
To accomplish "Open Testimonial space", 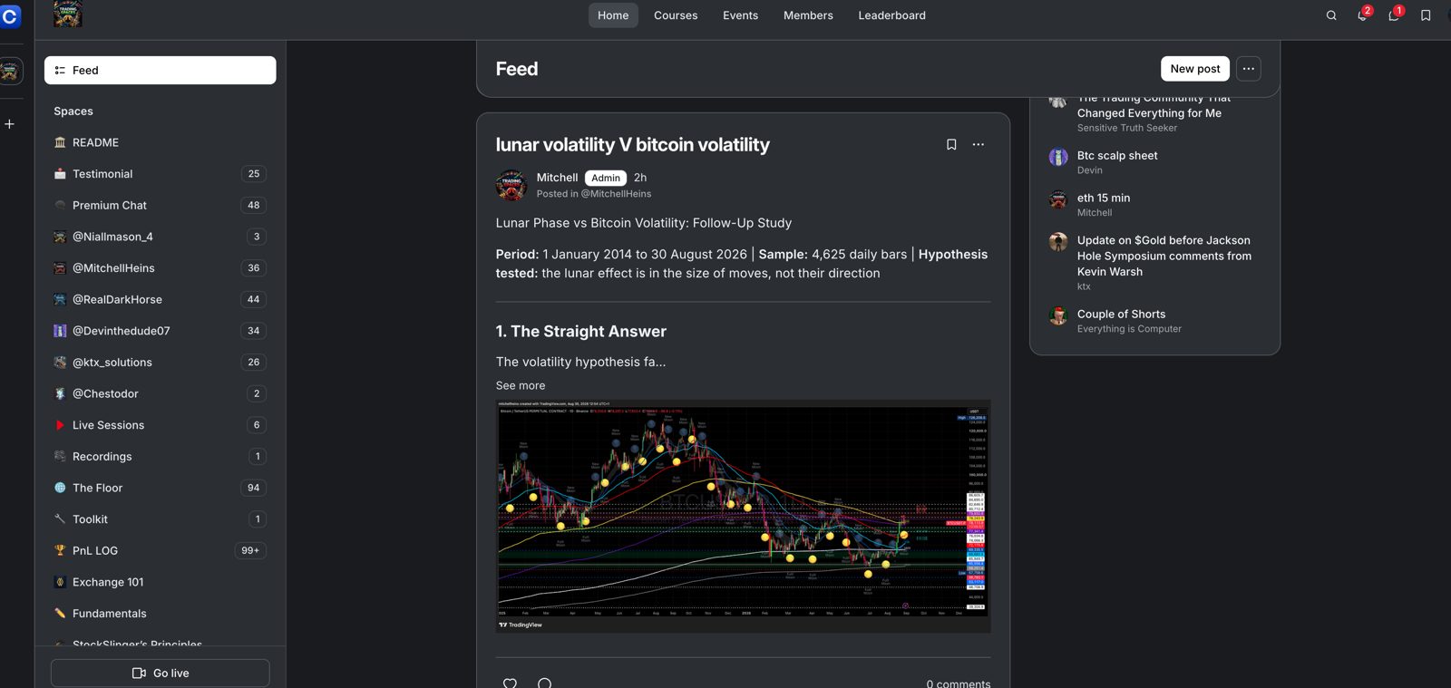I will pos(160,174).
